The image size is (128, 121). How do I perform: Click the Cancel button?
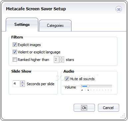point(108,108)
